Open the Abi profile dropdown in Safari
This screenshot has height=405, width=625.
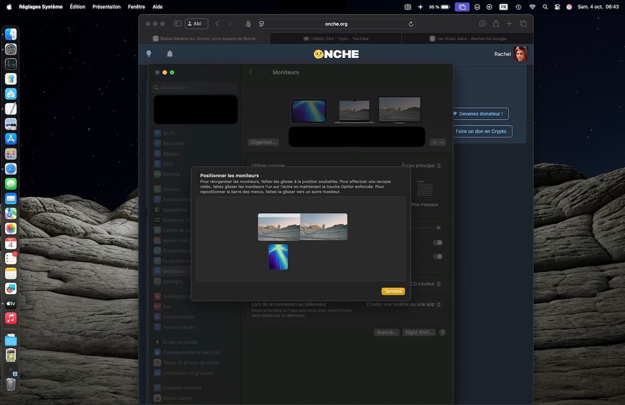197,24
